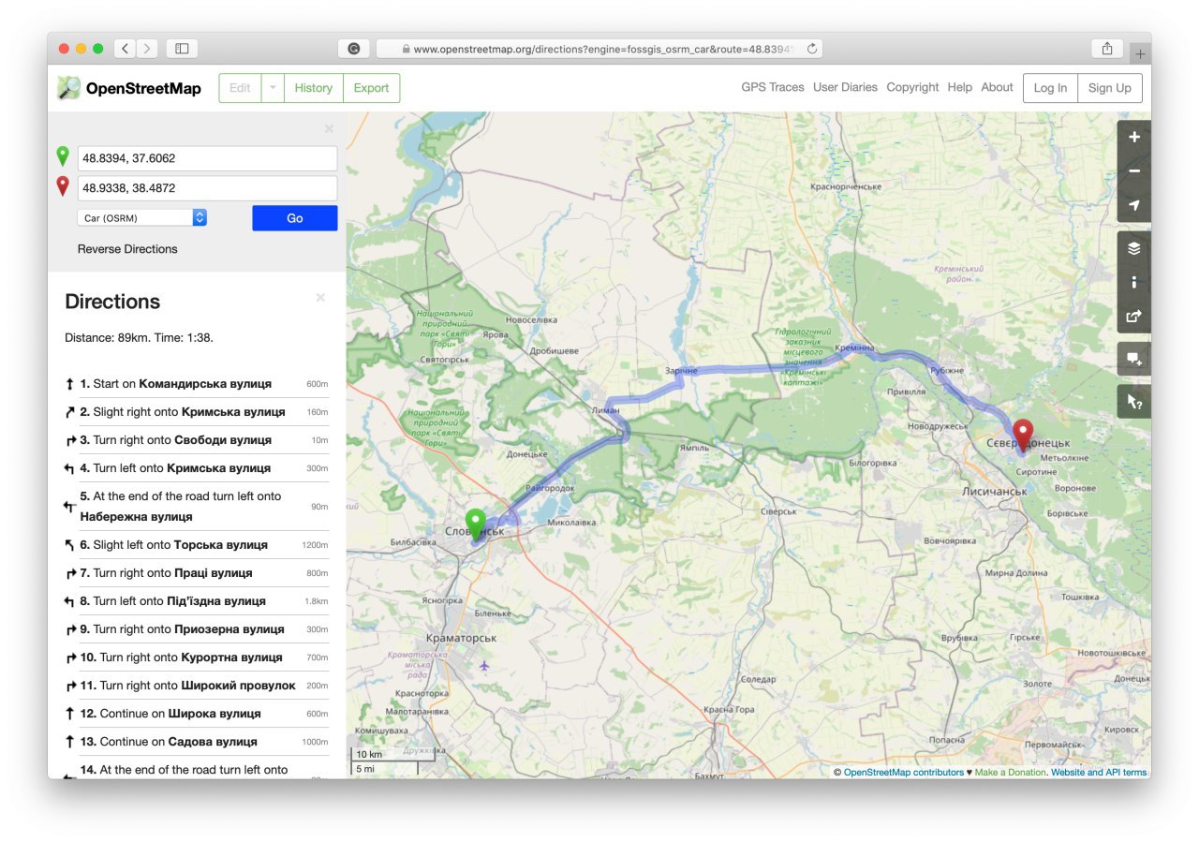Click the red destination marker on map
Image resolution: width=1199 pixels, height=842 pixels.
click(1023, 436)
